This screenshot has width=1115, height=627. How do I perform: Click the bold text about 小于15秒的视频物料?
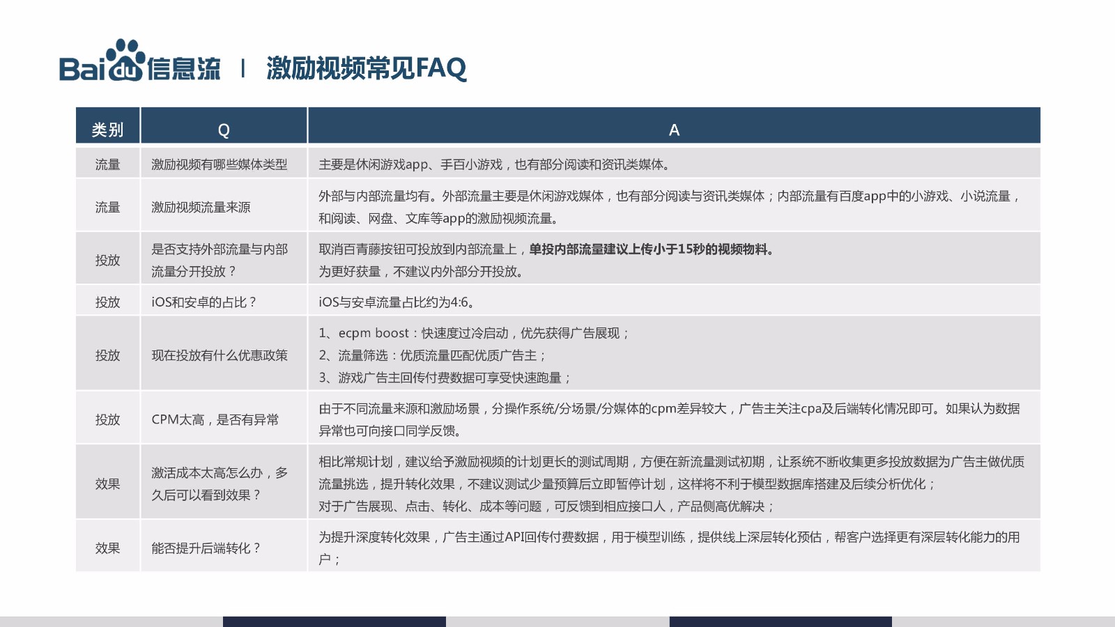[x=652, y=249]
